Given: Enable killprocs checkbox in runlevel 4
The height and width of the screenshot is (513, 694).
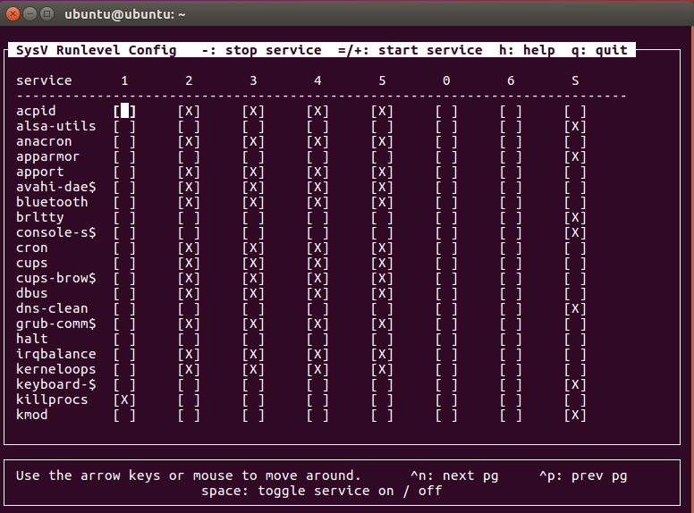Looking at the screenshot, I should coord(317,399).
